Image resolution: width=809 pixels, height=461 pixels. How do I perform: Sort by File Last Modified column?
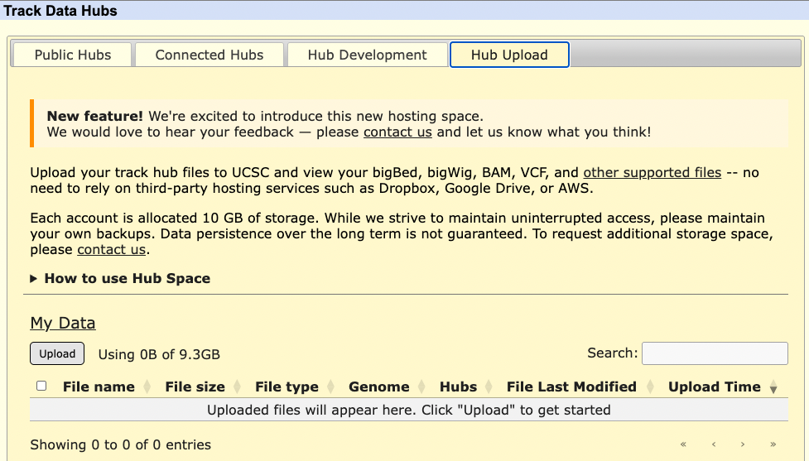[571, 387]
